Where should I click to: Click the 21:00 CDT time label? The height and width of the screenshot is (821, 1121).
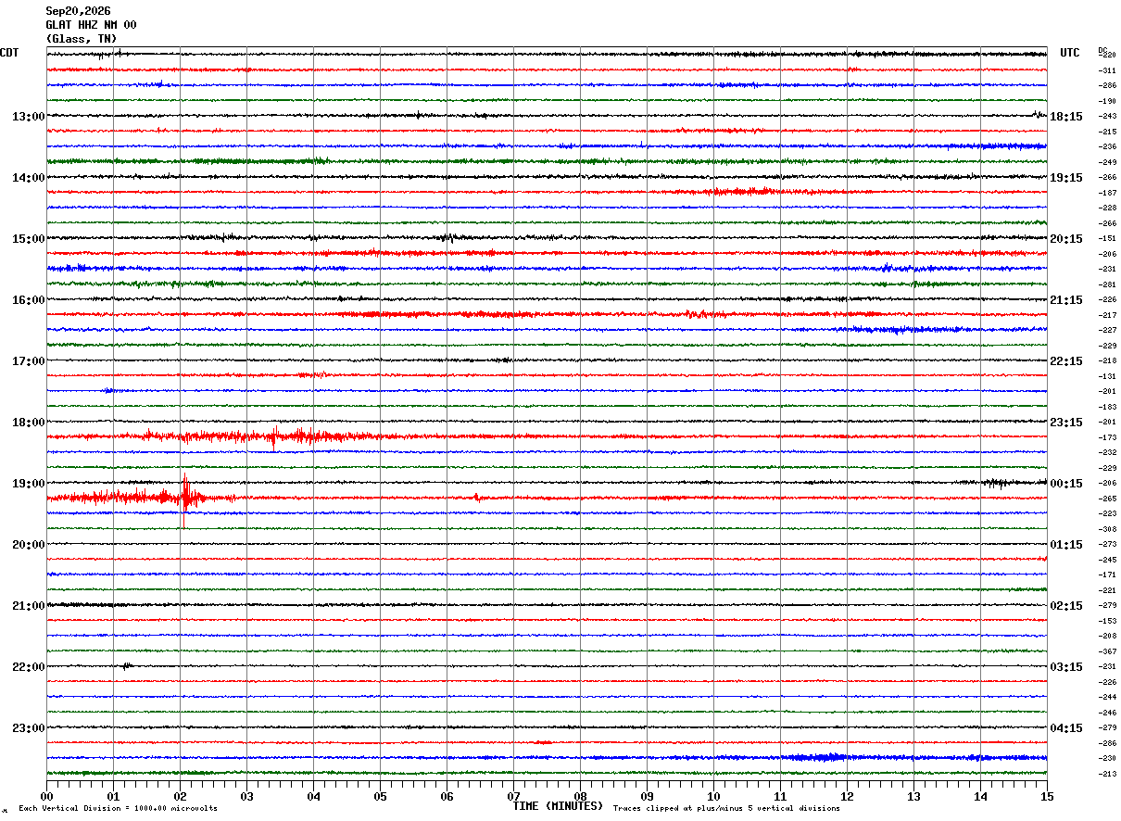click(28, 606)
